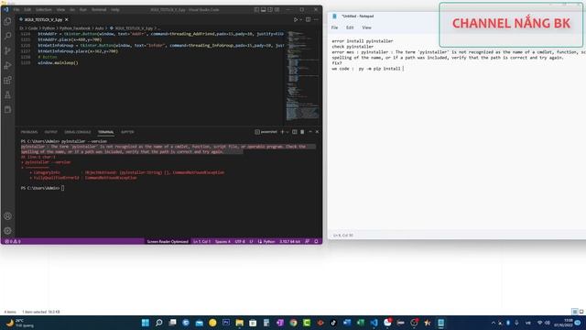Viewport: 586px width, 330px height.
Task: Select the powershell terminal instance label
Action: [x=266, y=132]
